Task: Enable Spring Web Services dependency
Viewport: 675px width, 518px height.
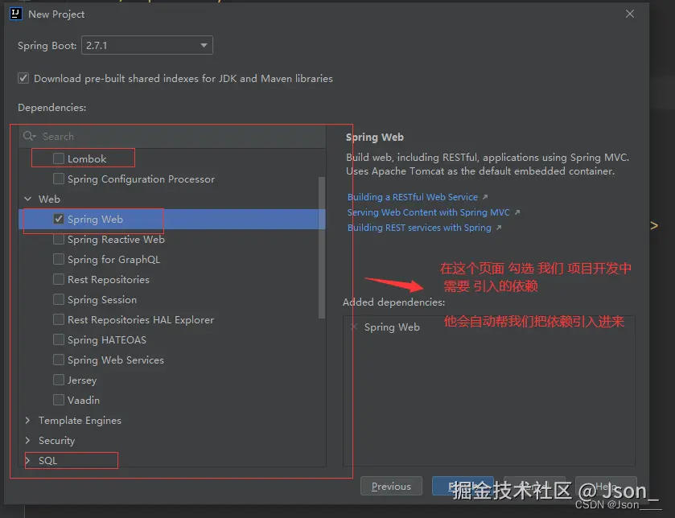Action: [59, 360]
